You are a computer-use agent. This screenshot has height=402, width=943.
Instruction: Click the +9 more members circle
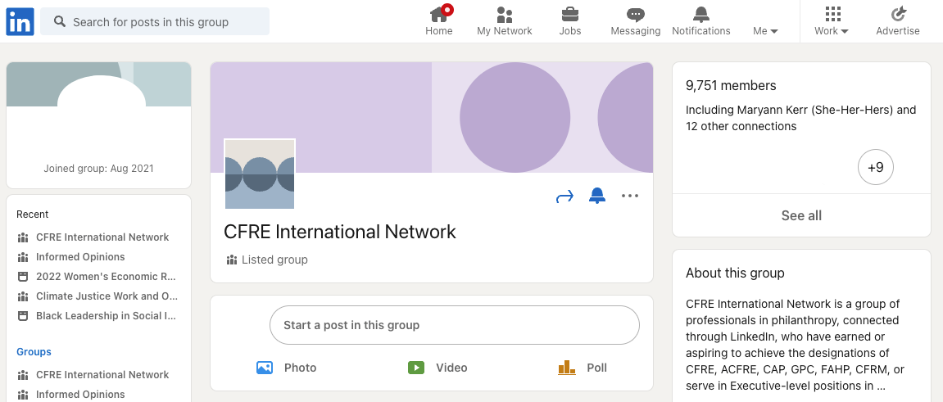point(876,167)
